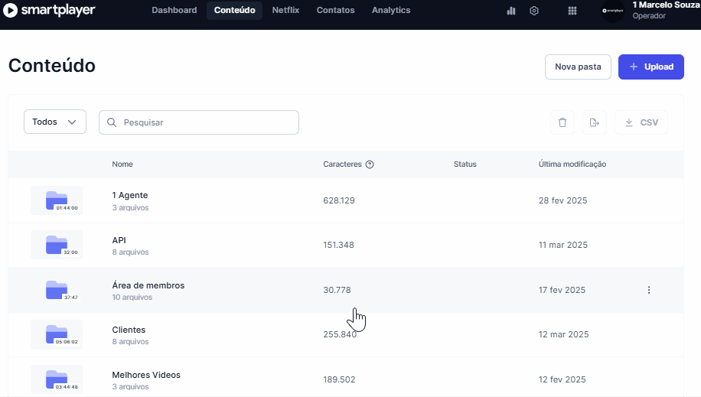Click the move file export icon
The height and width of the screenshot is (397, 701).
595,122
